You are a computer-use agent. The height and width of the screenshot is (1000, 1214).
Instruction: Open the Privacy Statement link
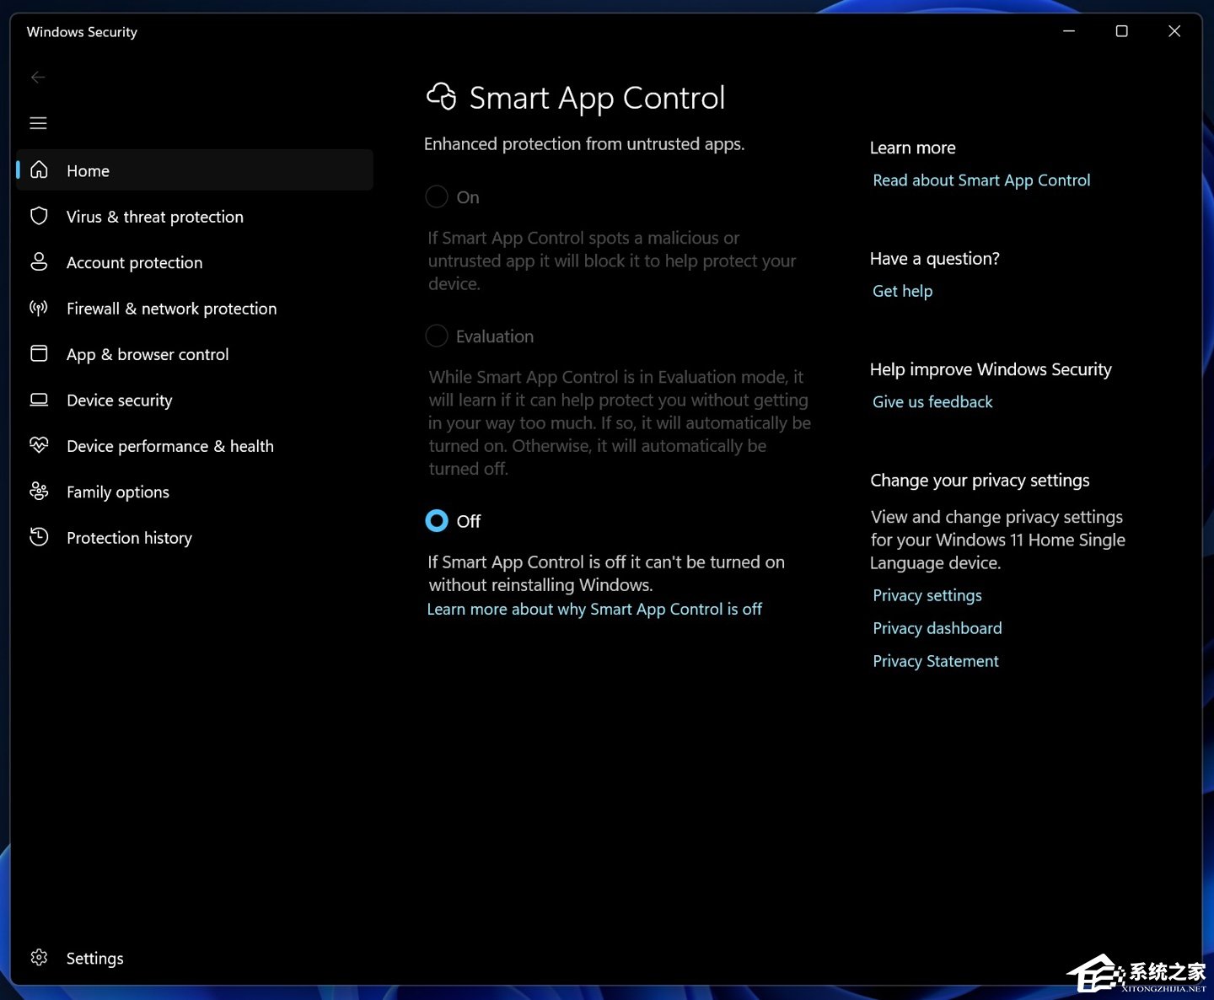[936, 661]
